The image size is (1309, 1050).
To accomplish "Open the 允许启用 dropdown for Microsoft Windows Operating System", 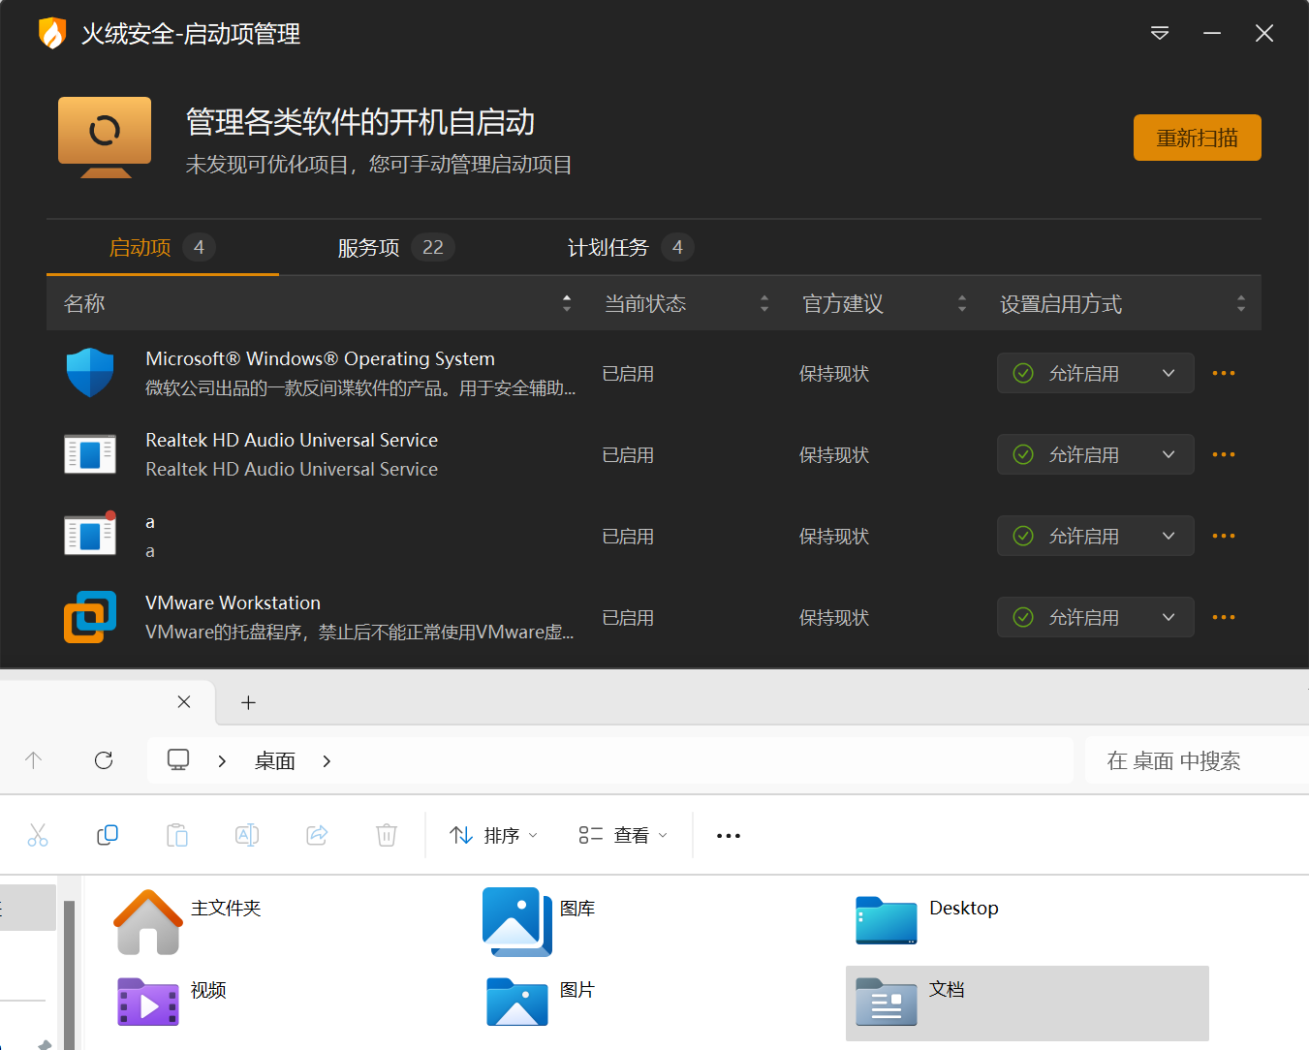I will point(1095,373).
